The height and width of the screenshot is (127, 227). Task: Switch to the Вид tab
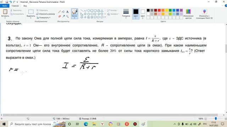tap(25, 6)
